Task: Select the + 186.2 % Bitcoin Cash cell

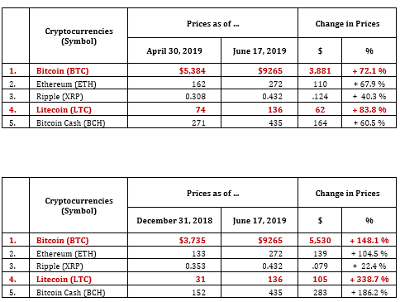Action: (369, 292)
